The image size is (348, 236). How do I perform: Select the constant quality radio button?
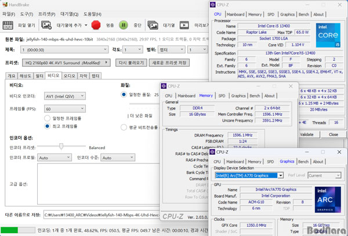pyautogui.click(x=124, y=95)
